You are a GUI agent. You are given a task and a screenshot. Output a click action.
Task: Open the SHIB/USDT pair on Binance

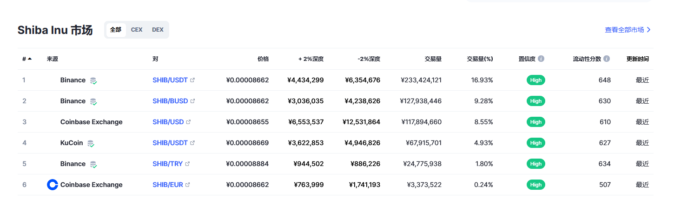170,80
